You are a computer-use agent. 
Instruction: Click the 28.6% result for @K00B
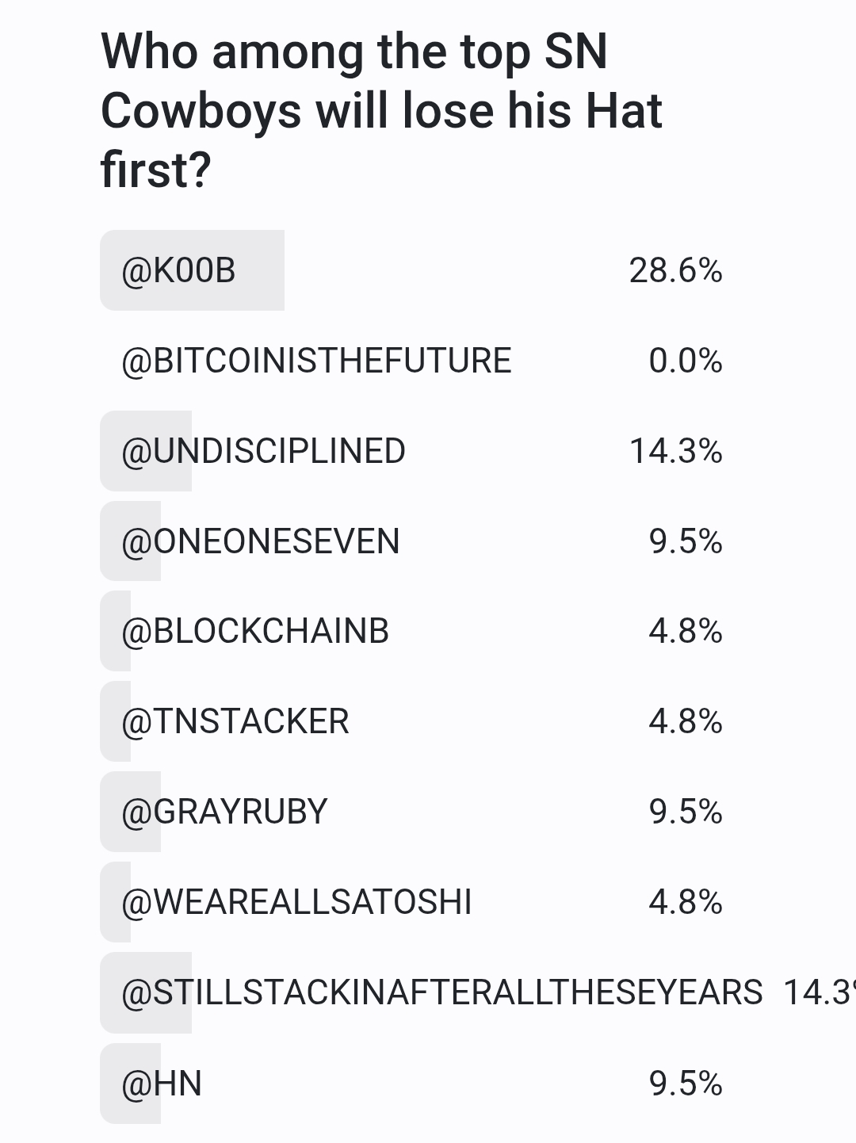point(676,271)
